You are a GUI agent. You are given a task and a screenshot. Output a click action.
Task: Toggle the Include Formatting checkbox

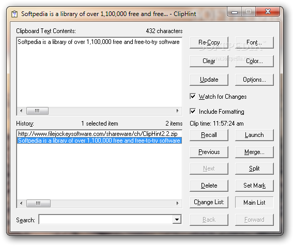pyautogui.click(x=193, y=112)
